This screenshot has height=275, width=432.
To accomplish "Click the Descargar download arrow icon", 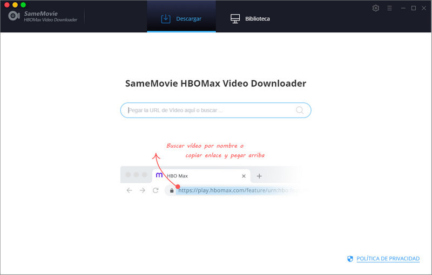I will (x=166, y=19).
